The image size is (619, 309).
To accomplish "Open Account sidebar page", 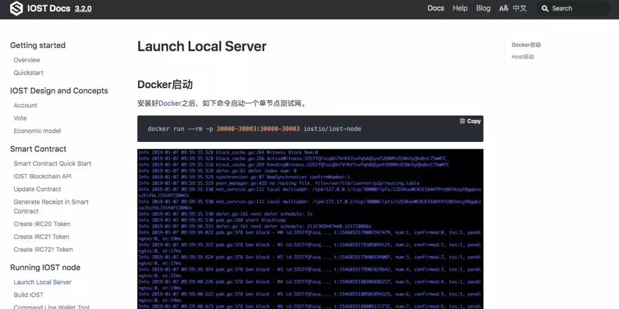I will 25,105.
